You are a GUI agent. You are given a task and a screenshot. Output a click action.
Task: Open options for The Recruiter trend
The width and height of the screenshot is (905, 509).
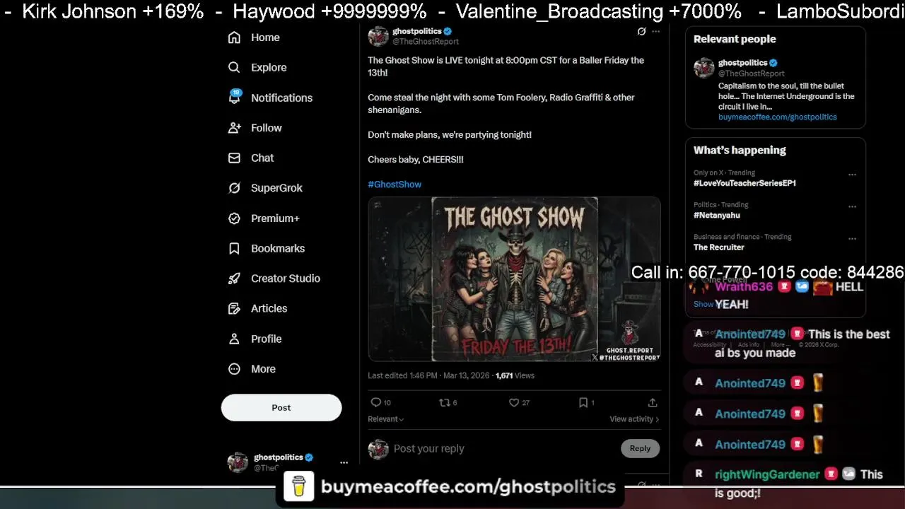point(852,239)
